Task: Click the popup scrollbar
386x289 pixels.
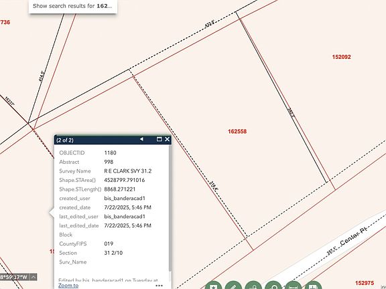Action: coord(170,209)
